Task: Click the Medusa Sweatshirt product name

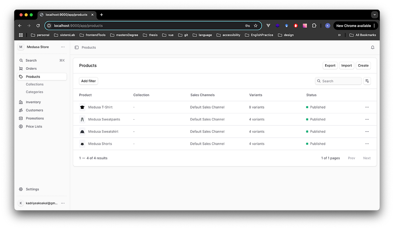Action: coord(103,132)
